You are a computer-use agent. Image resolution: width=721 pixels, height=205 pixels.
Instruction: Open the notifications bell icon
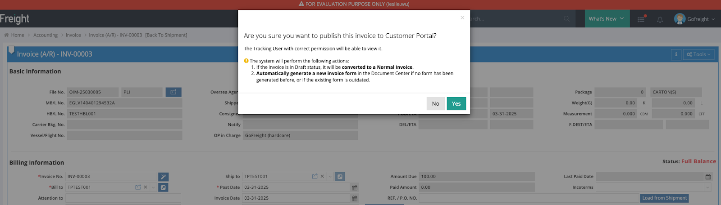[660, 19]
